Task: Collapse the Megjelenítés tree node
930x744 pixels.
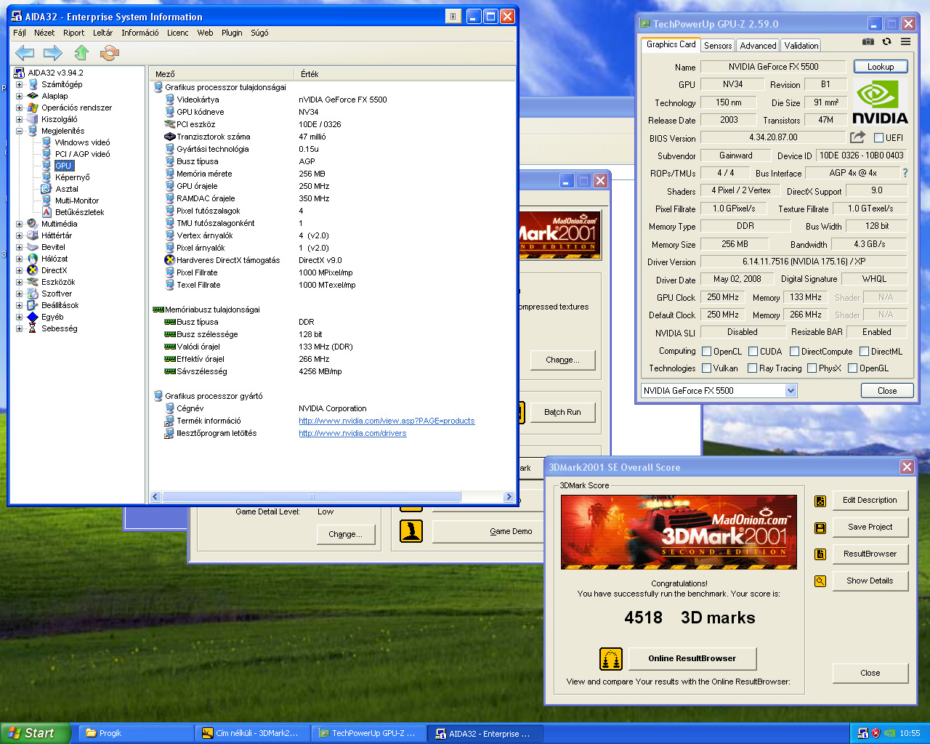Action: point(19,131)
